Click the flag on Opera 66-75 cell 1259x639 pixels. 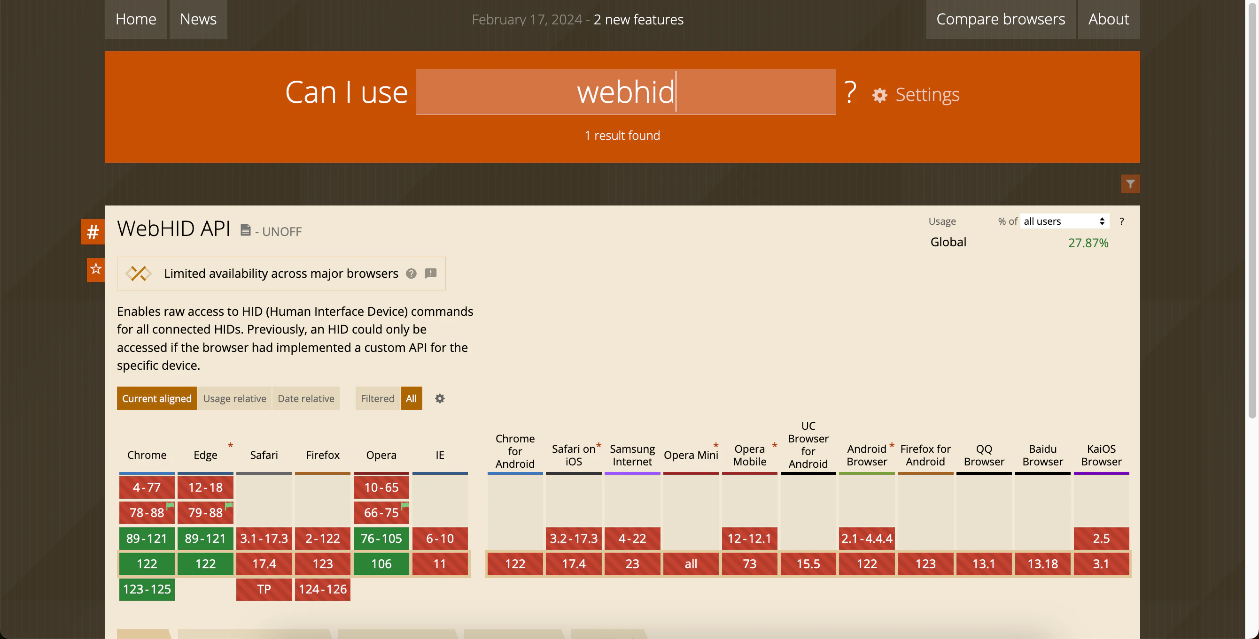tap(404, 506)
